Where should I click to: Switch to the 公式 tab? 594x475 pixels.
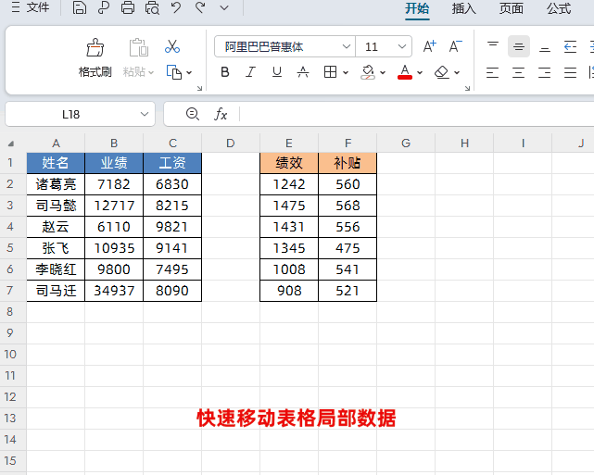[559, 8]
